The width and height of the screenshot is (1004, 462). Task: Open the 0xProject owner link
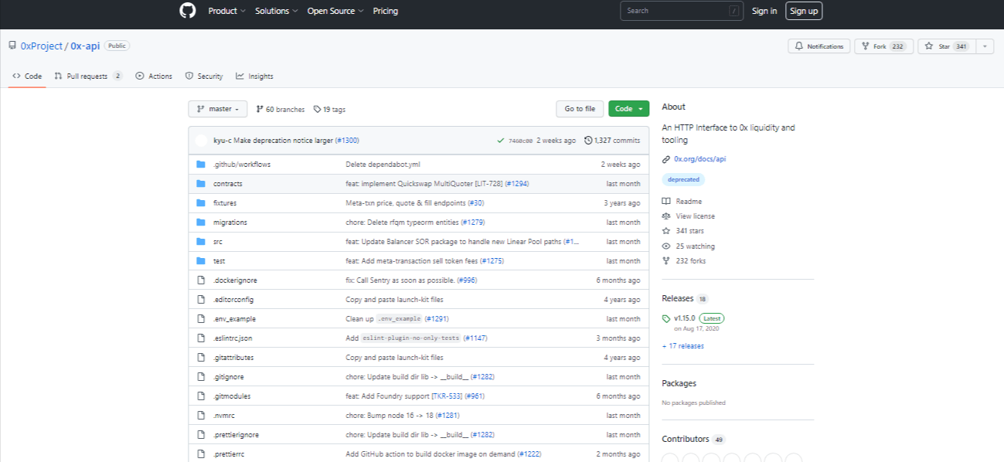(x=42, y=46)
